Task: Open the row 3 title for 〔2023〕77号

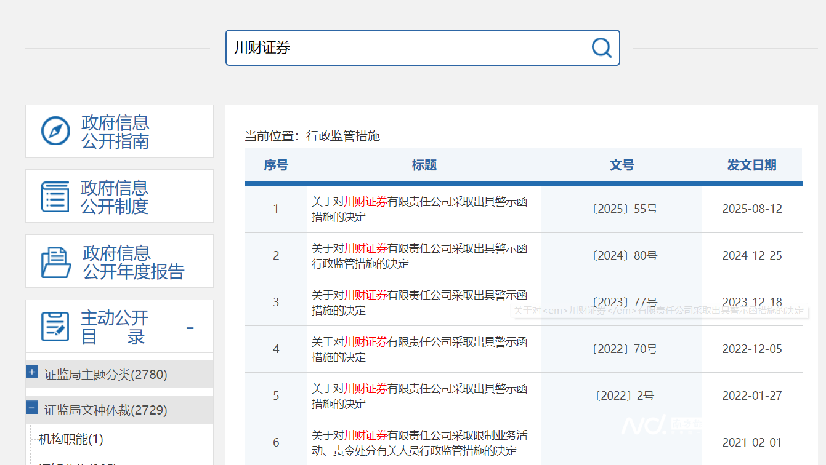Action: click(x=419, y=303)
